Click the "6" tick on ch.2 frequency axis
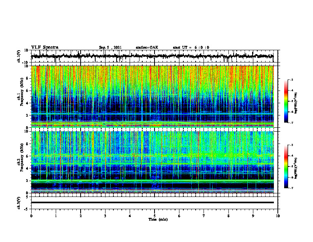The image size is (313, 242). coord(27,156)
